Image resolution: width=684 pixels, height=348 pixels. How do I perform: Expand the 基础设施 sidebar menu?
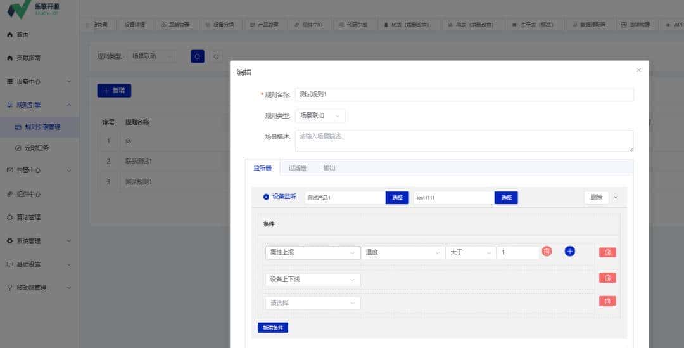[39, 264]
